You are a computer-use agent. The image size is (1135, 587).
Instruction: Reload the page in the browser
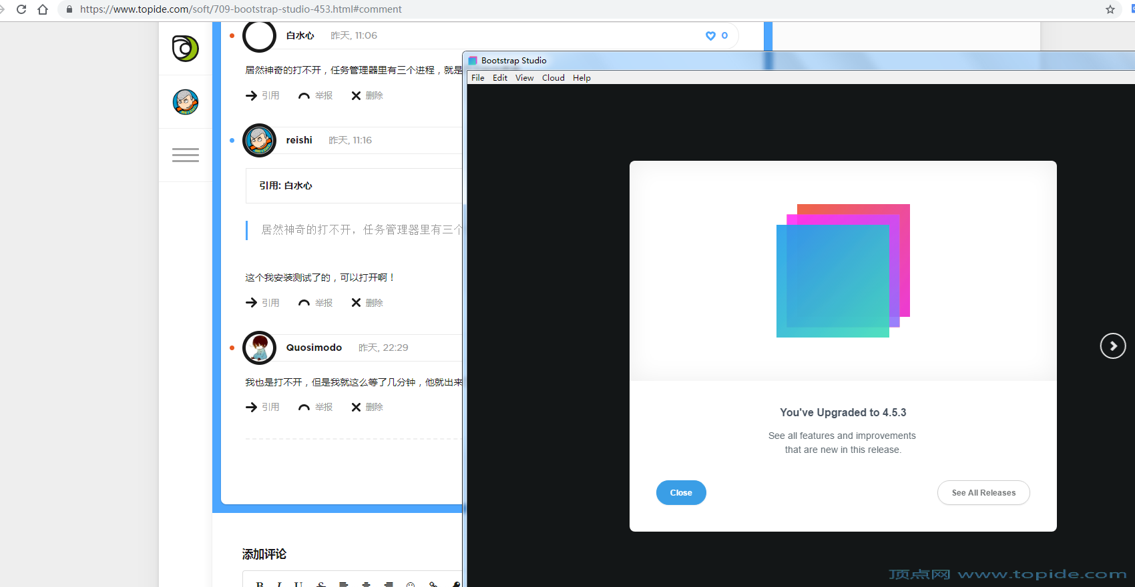(21, 9)
